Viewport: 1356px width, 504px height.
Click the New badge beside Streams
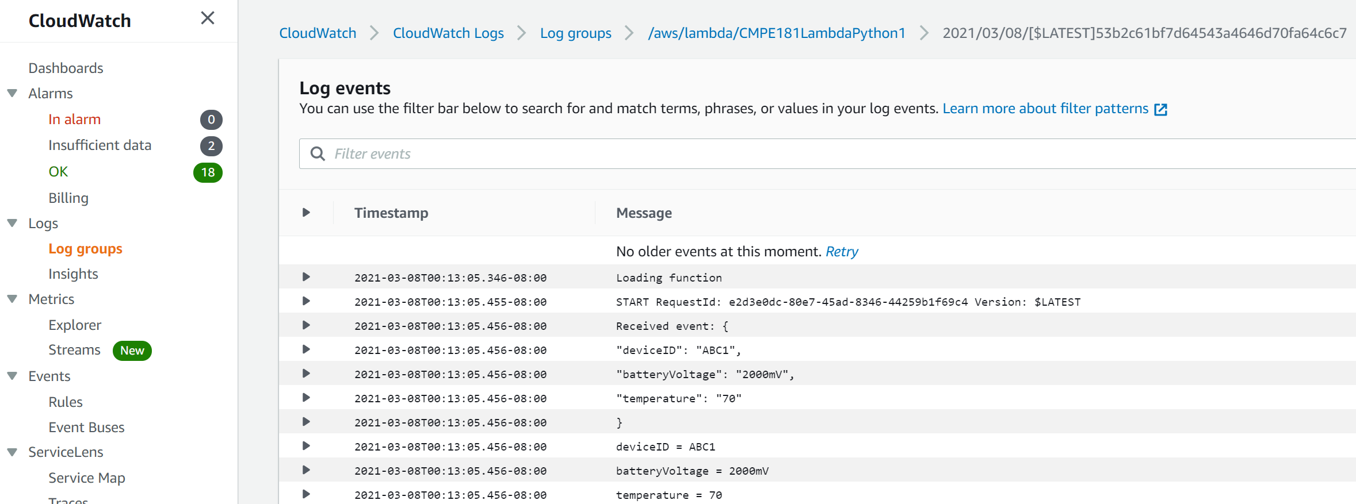(x=132, y=351)
